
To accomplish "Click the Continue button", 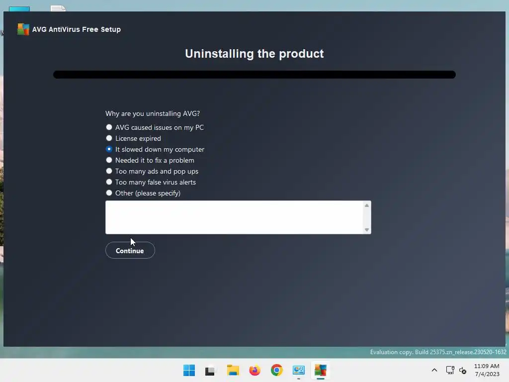I will [x=130, y=251].
